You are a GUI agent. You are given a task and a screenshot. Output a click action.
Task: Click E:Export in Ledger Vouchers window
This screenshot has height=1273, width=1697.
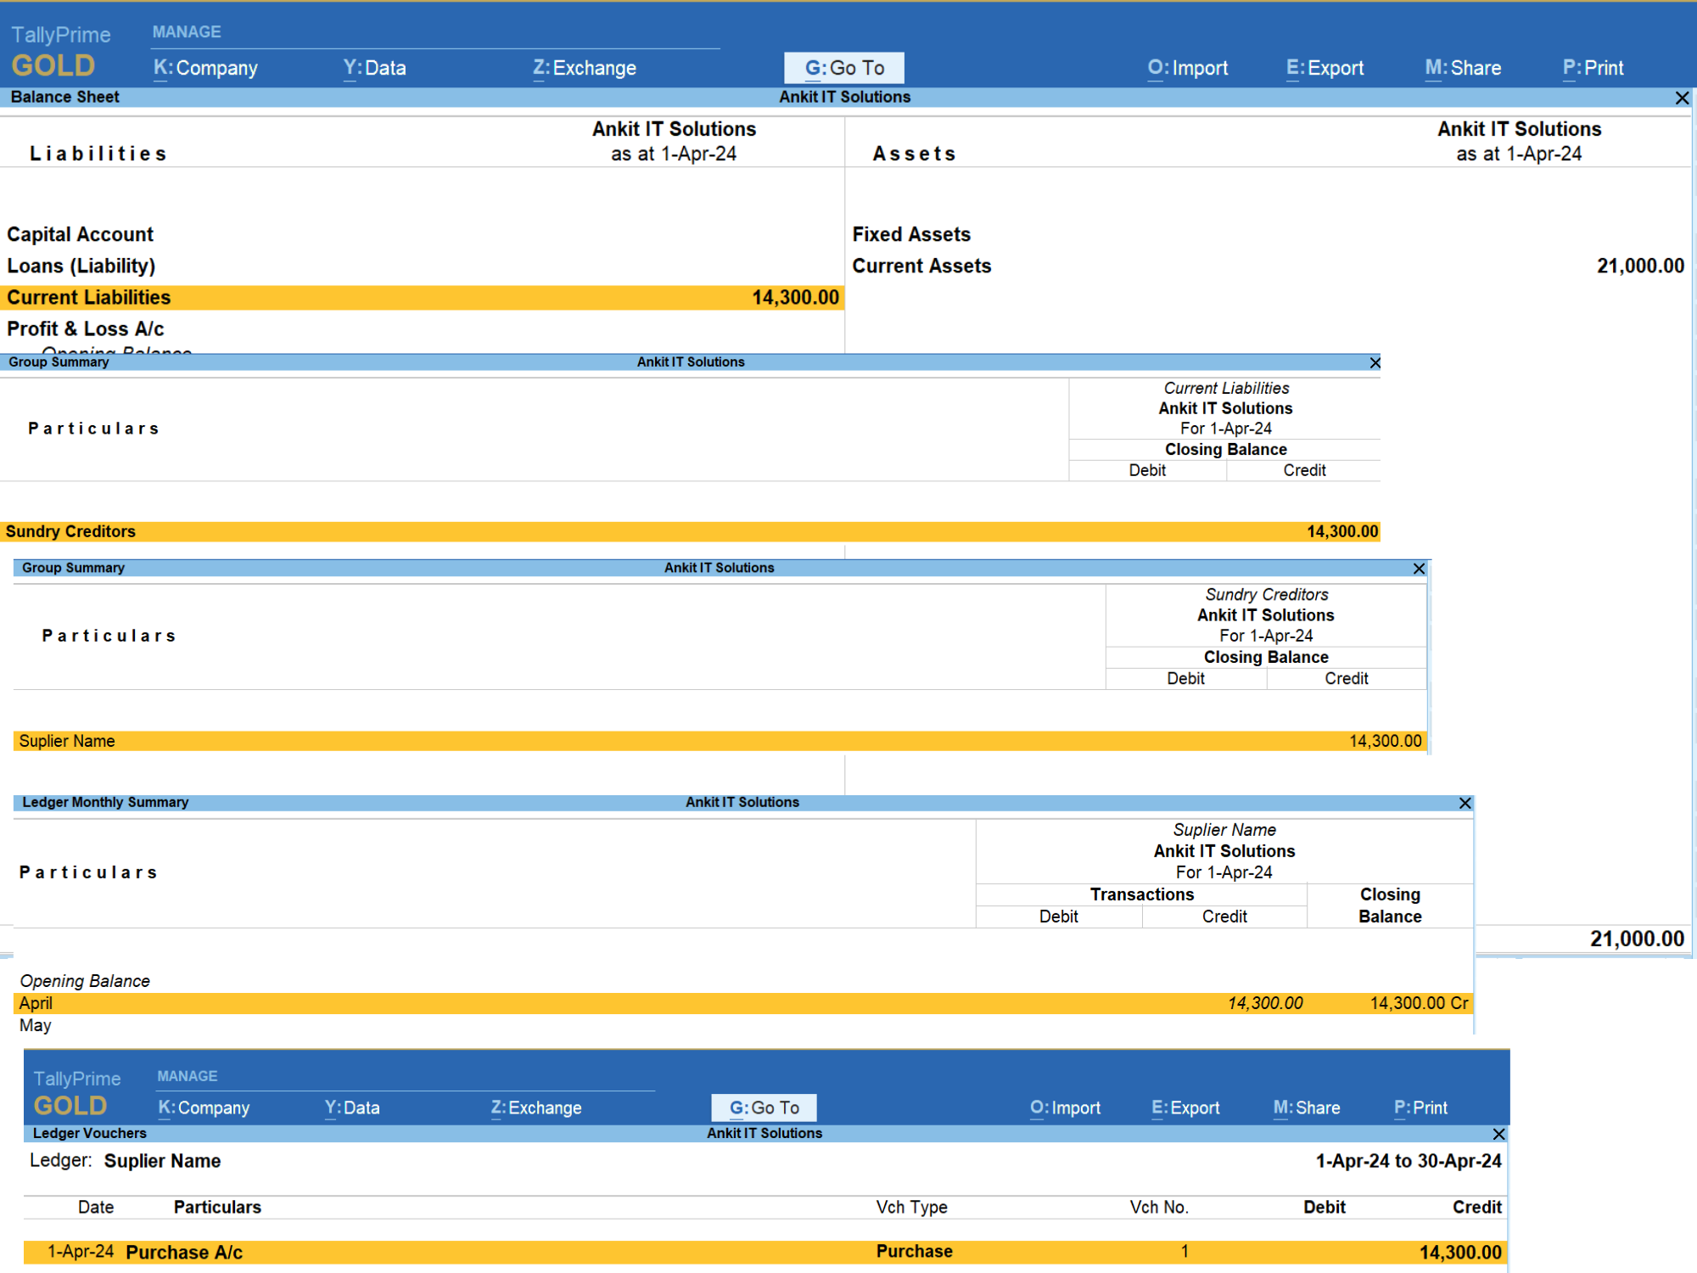coord(1185,1108)
